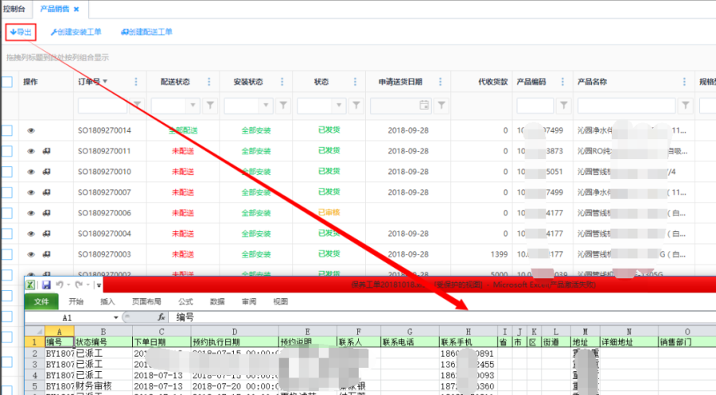Select the row checkbox for order SO1809270014
The height and width of the screenshot is (395, 716).
(x=6, y=130)
